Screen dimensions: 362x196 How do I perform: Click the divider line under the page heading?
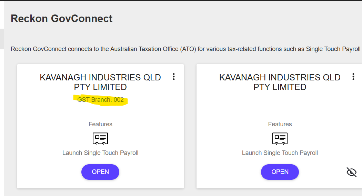coord(186,34)
